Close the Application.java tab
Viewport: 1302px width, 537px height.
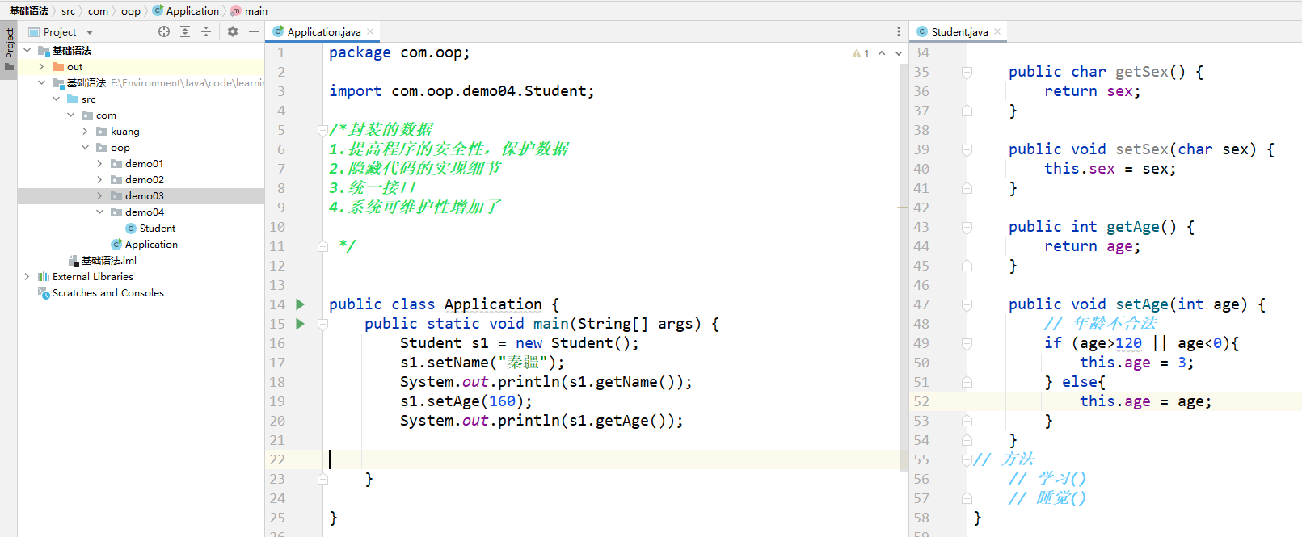[370, 31]
